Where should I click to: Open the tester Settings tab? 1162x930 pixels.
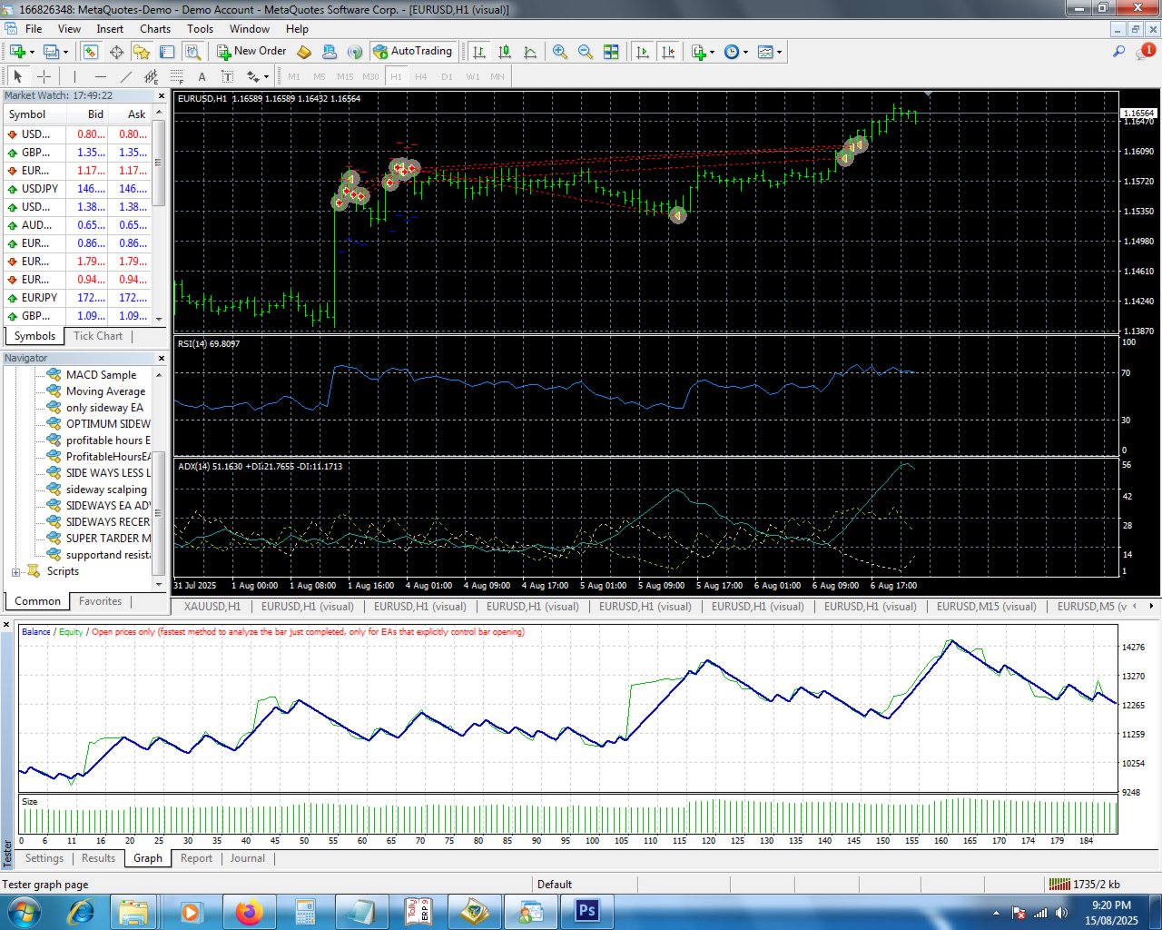pyautogui.click(x=44, y=858)
